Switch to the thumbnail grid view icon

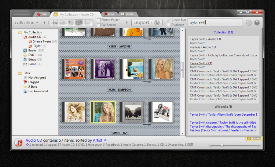pos(55,22)
